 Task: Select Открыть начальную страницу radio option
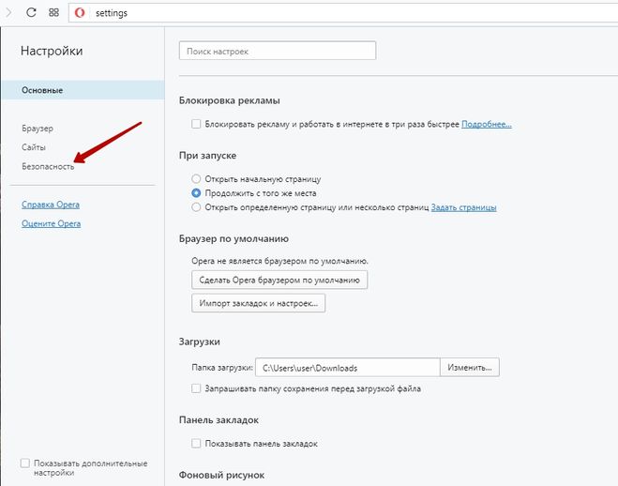point(196,178)
